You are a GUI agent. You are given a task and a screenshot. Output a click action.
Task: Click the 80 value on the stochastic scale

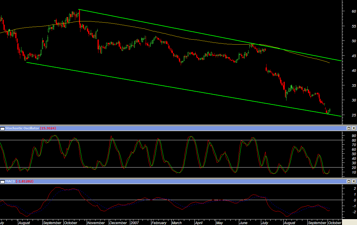pyautogui.click(x=354, y=140)
